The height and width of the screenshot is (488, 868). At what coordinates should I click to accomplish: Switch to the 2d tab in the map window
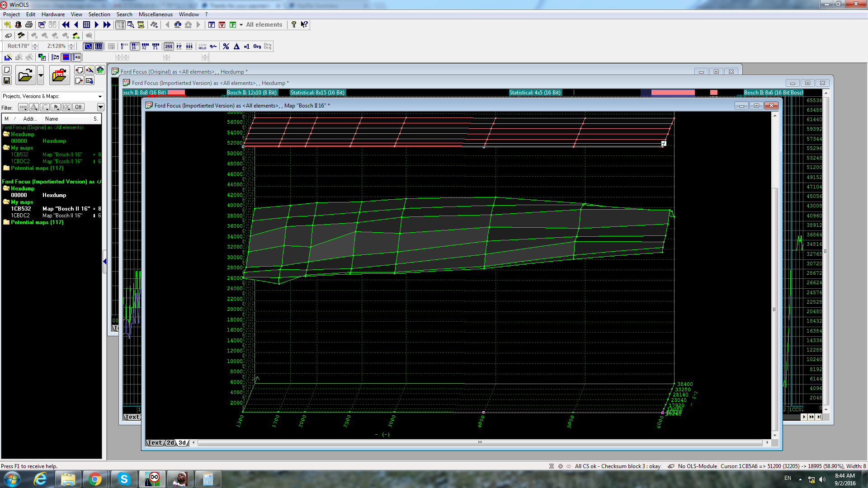170,443
